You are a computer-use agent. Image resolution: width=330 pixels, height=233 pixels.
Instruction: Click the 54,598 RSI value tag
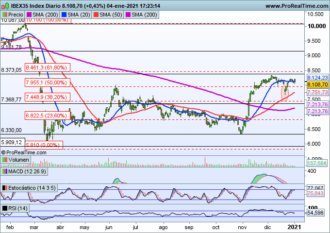coord(315,213)
